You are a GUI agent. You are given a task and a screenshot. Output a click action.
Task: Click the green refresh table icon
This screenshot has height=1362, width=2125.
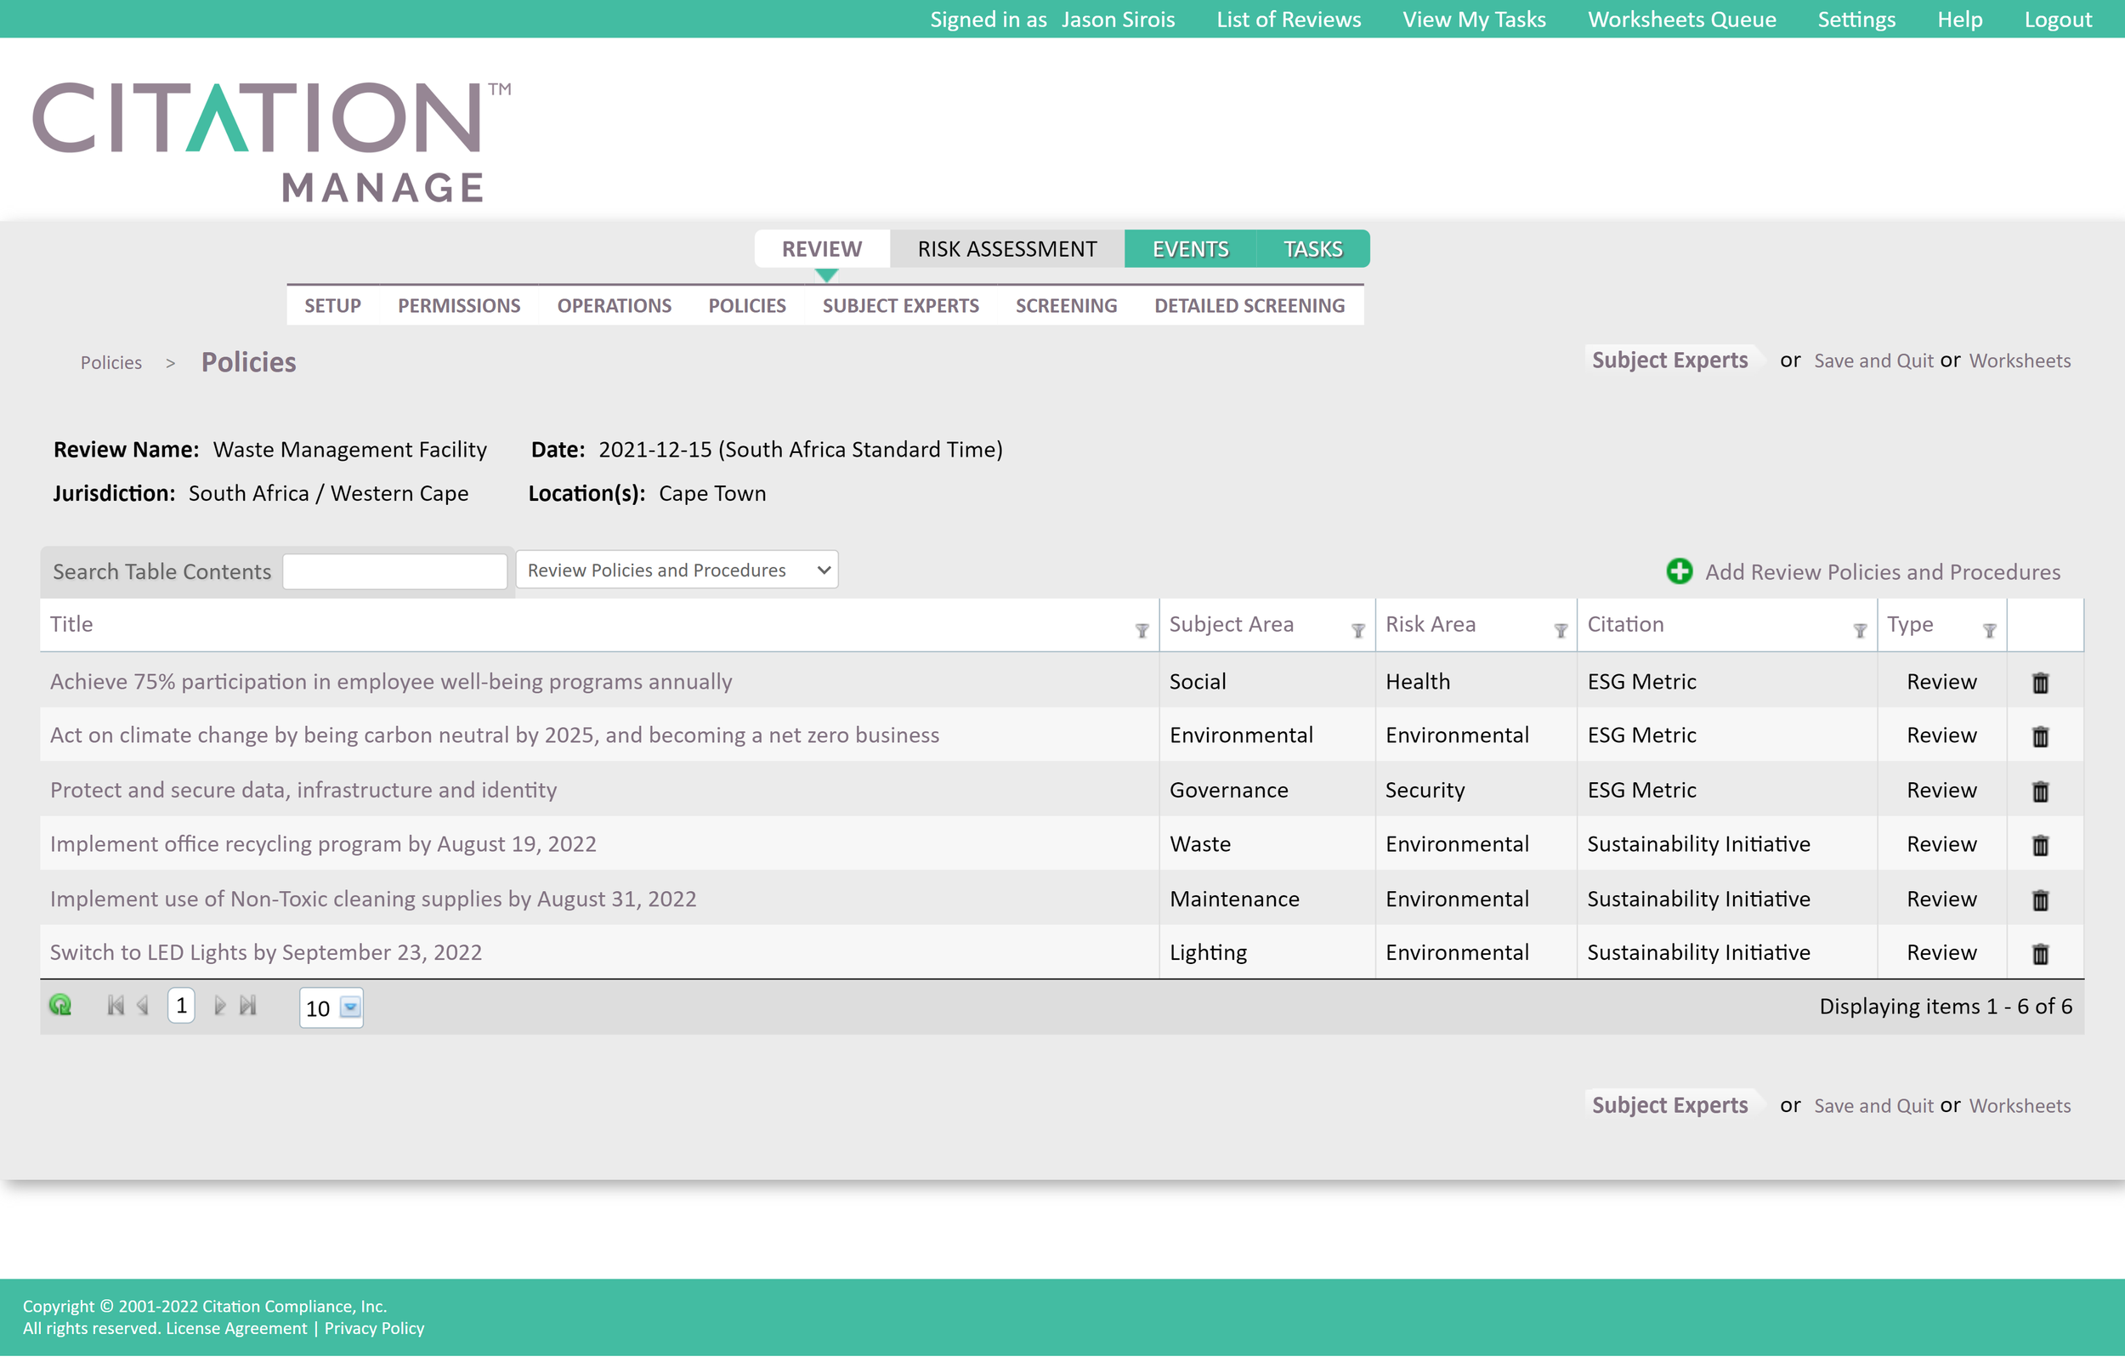pos(60,1006)
